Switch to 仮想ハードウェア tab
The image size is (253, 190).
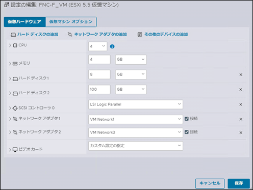coord(24,22)
